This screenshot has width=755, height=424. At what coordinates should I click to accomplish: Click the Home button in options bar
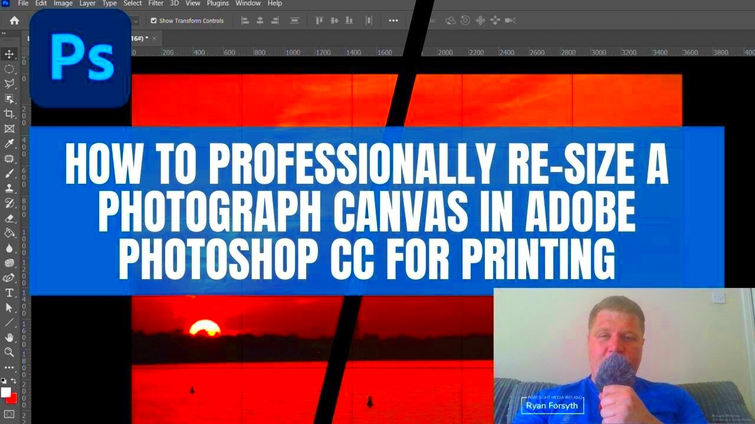point(14,20)
